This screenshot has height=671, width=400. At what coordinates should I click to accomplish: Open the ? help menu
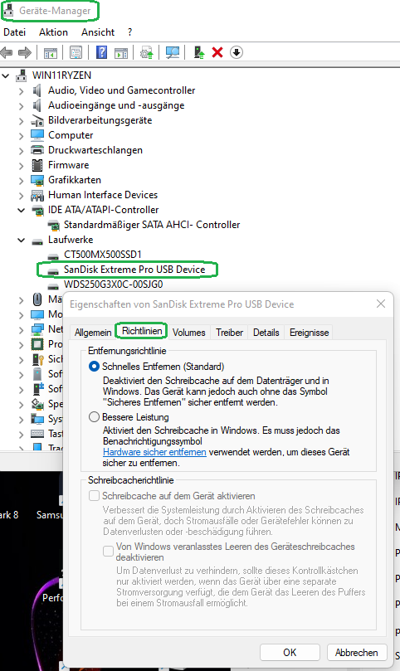pyautogui.click(x=129, y=32)
